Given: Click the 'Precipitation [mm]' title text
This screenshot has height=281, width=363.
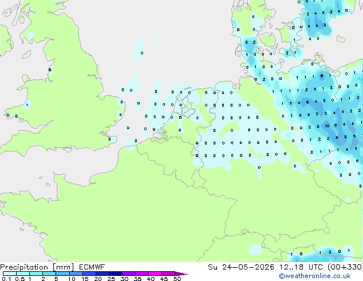Looking at the screenshot, I should [37, 267].
